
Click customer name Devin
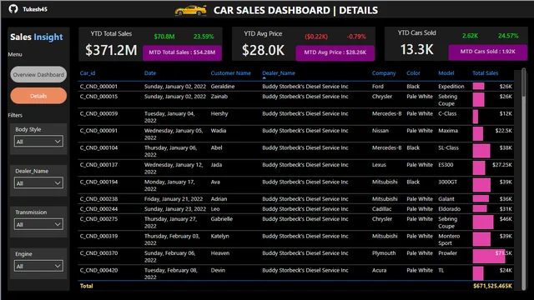(218, 270)
